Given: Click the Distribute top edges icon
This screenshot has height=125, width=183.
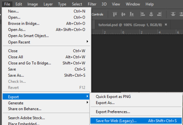Looking at the screenshot, I should tap(173, 14).
